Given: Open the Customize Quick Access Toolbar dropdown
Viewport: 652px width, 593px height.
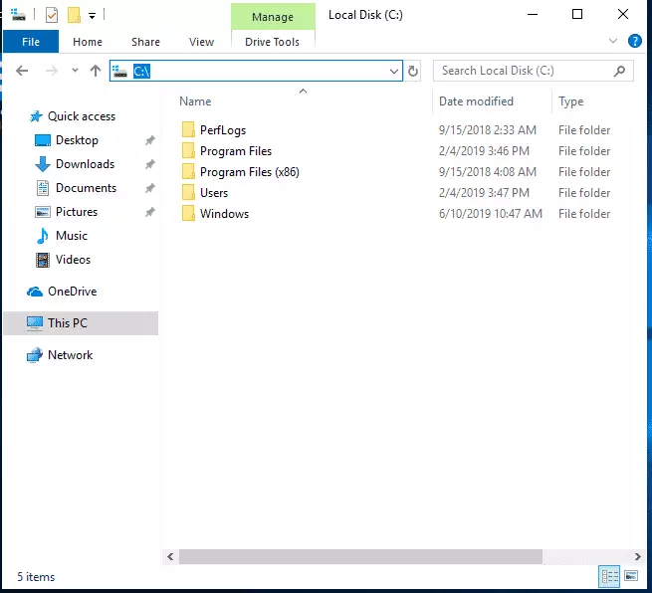Looking at the screenshot, I should (x=92, y=16).
